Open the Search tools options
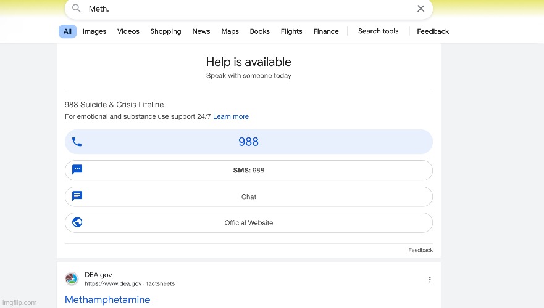 click(378, 31)
